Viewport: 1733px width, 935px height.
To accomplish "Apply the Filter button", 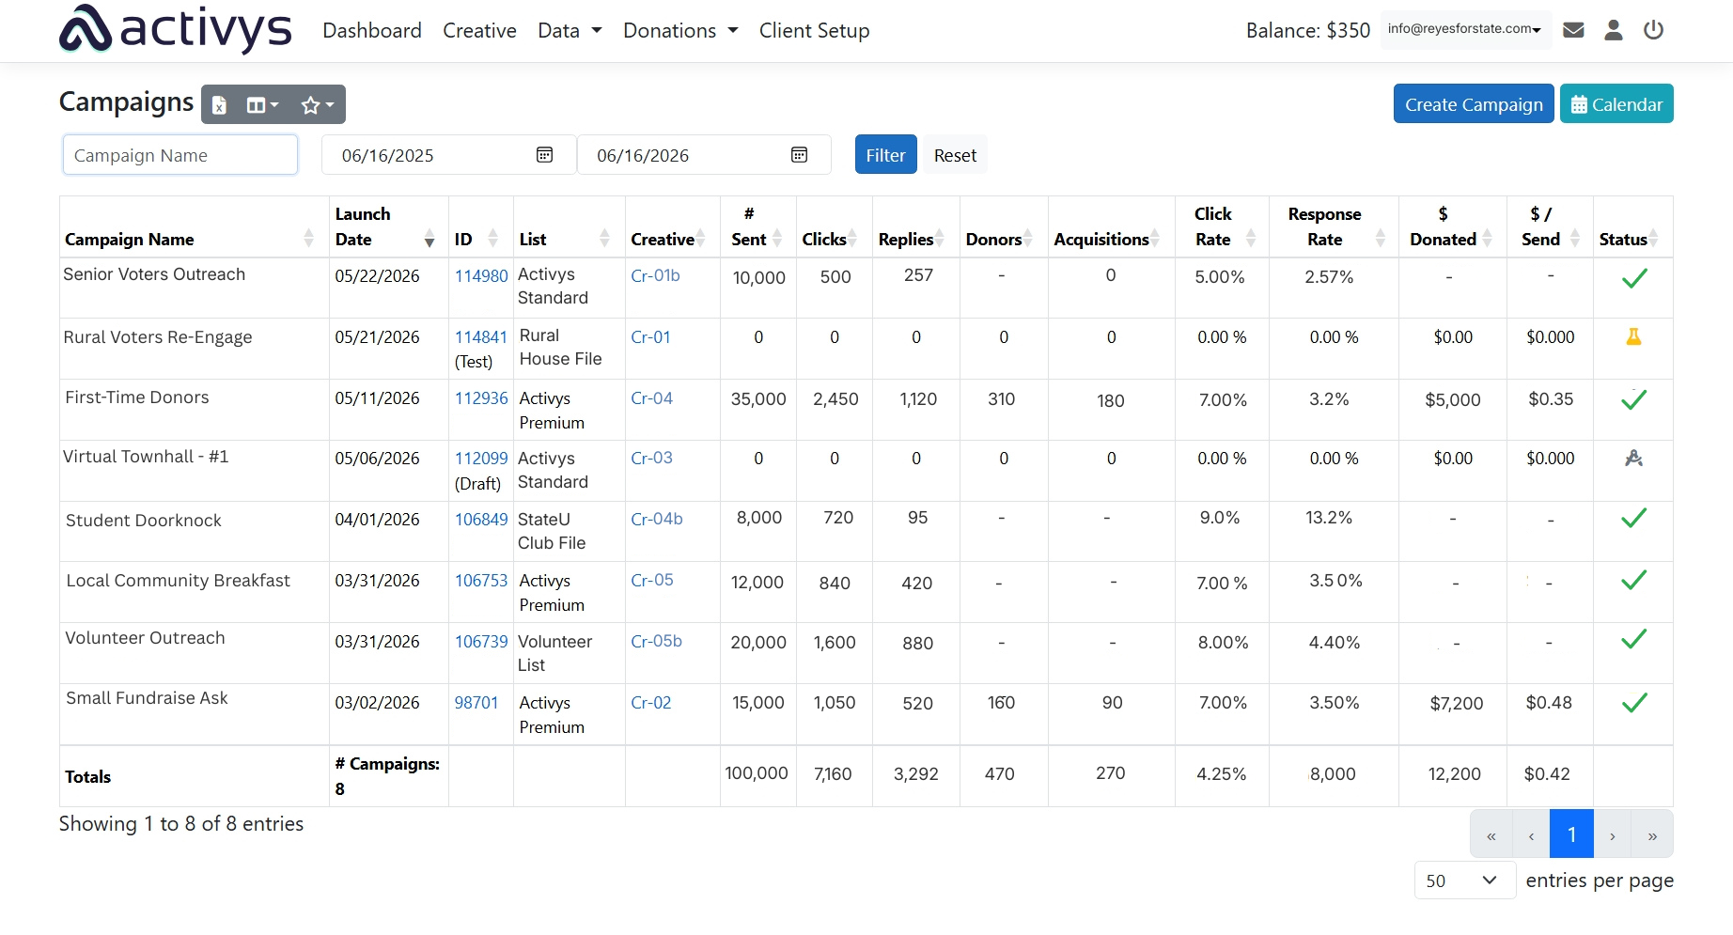I will [x=885, y=155].
